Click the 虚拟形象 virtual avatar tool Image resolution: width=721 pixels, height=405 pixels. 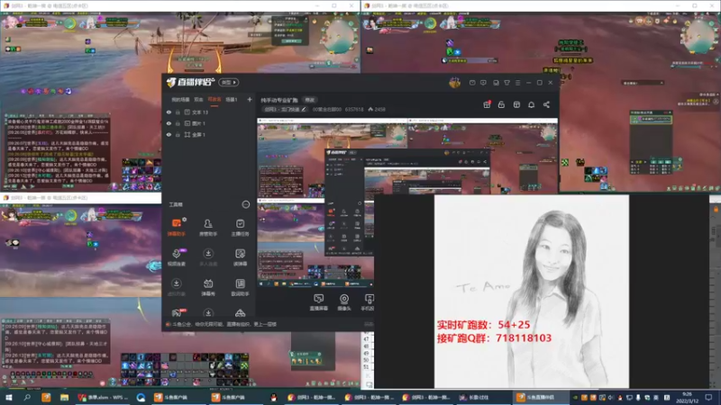pos(176,286)
